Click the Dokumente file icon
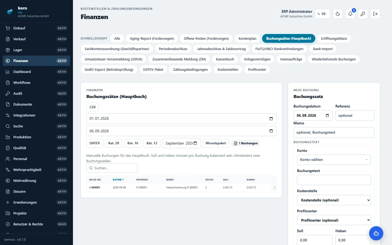 point(8,104)
